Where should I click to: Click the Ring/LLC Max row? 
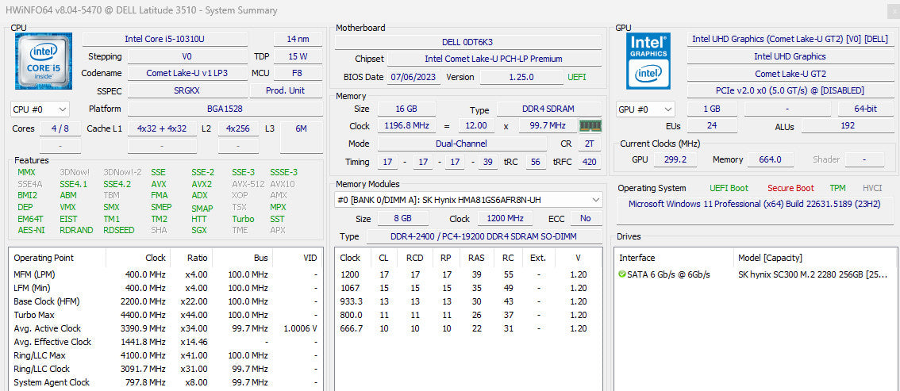coord(165,355)
